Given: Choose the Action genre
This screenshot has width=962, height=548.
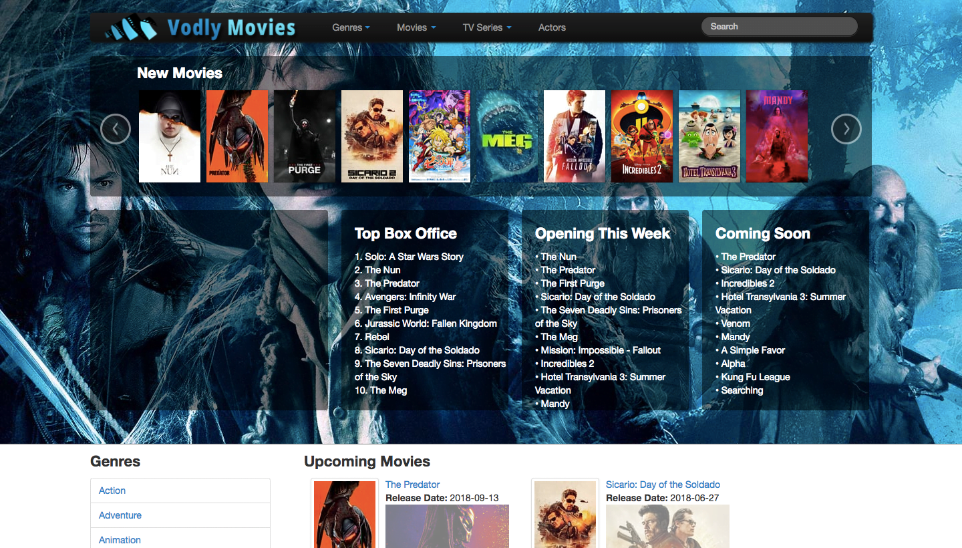Looking at the screenshot, I should [180, 491].
